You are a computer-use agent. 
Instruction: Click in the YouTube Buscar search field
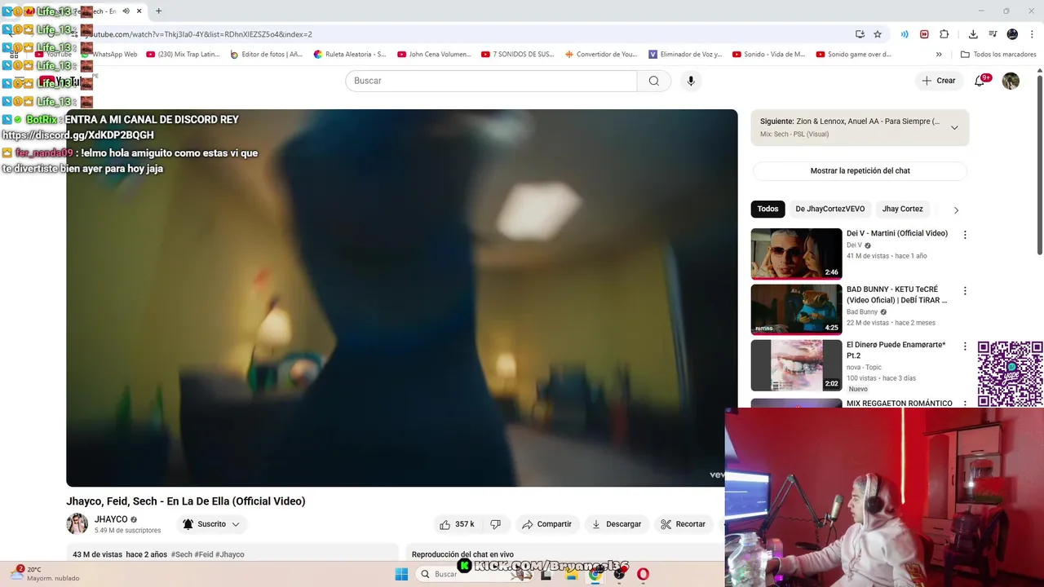(491, 81)
